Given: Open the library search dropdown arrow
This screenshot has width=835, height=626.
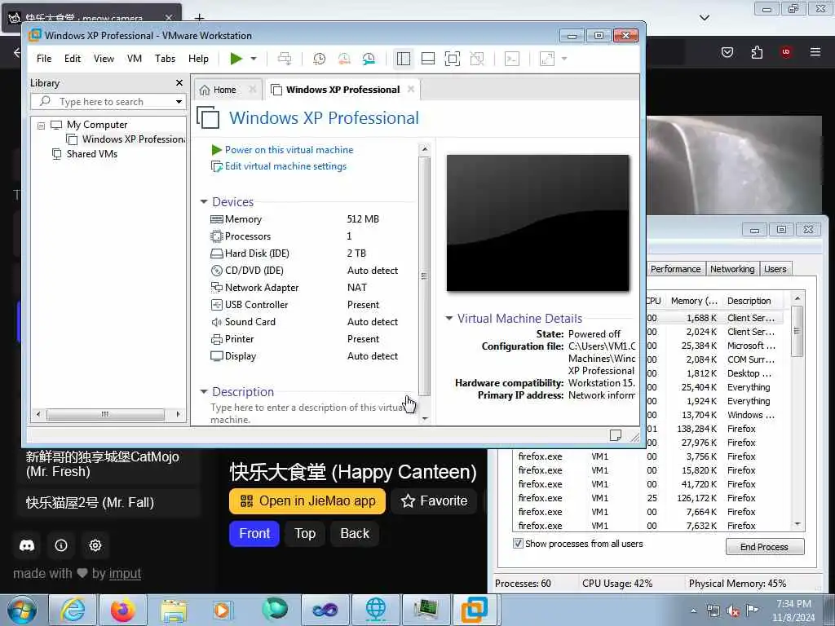Looking at the screenshot, I should [179, 102].
